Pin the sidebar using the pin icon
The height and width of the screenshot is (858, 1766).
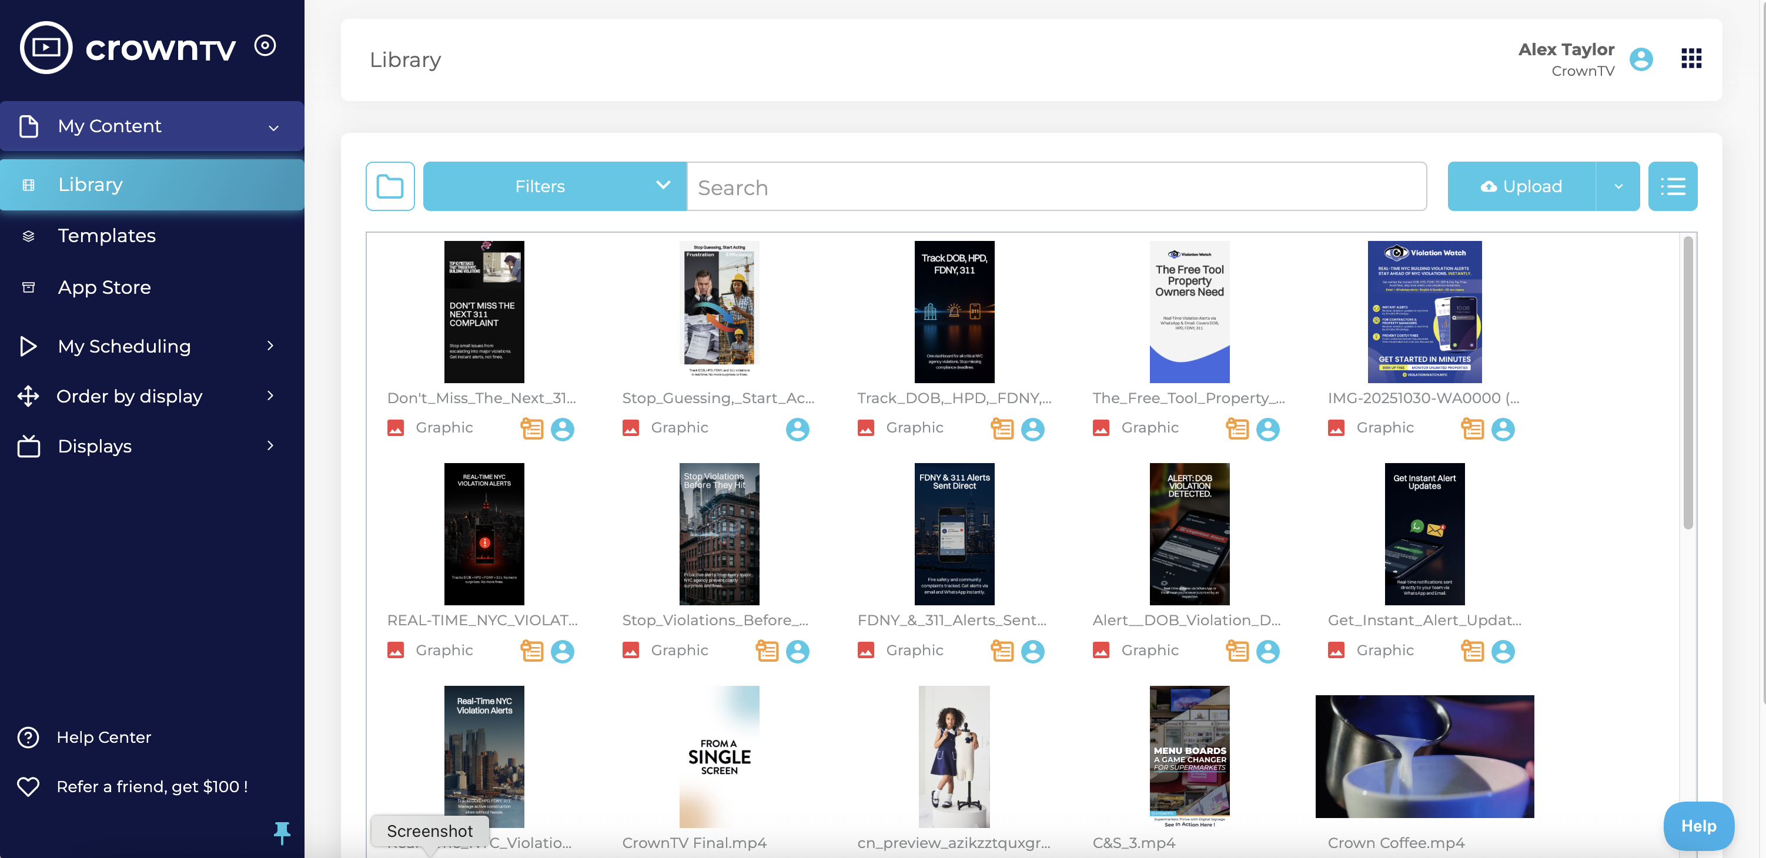tap(282, 833)
